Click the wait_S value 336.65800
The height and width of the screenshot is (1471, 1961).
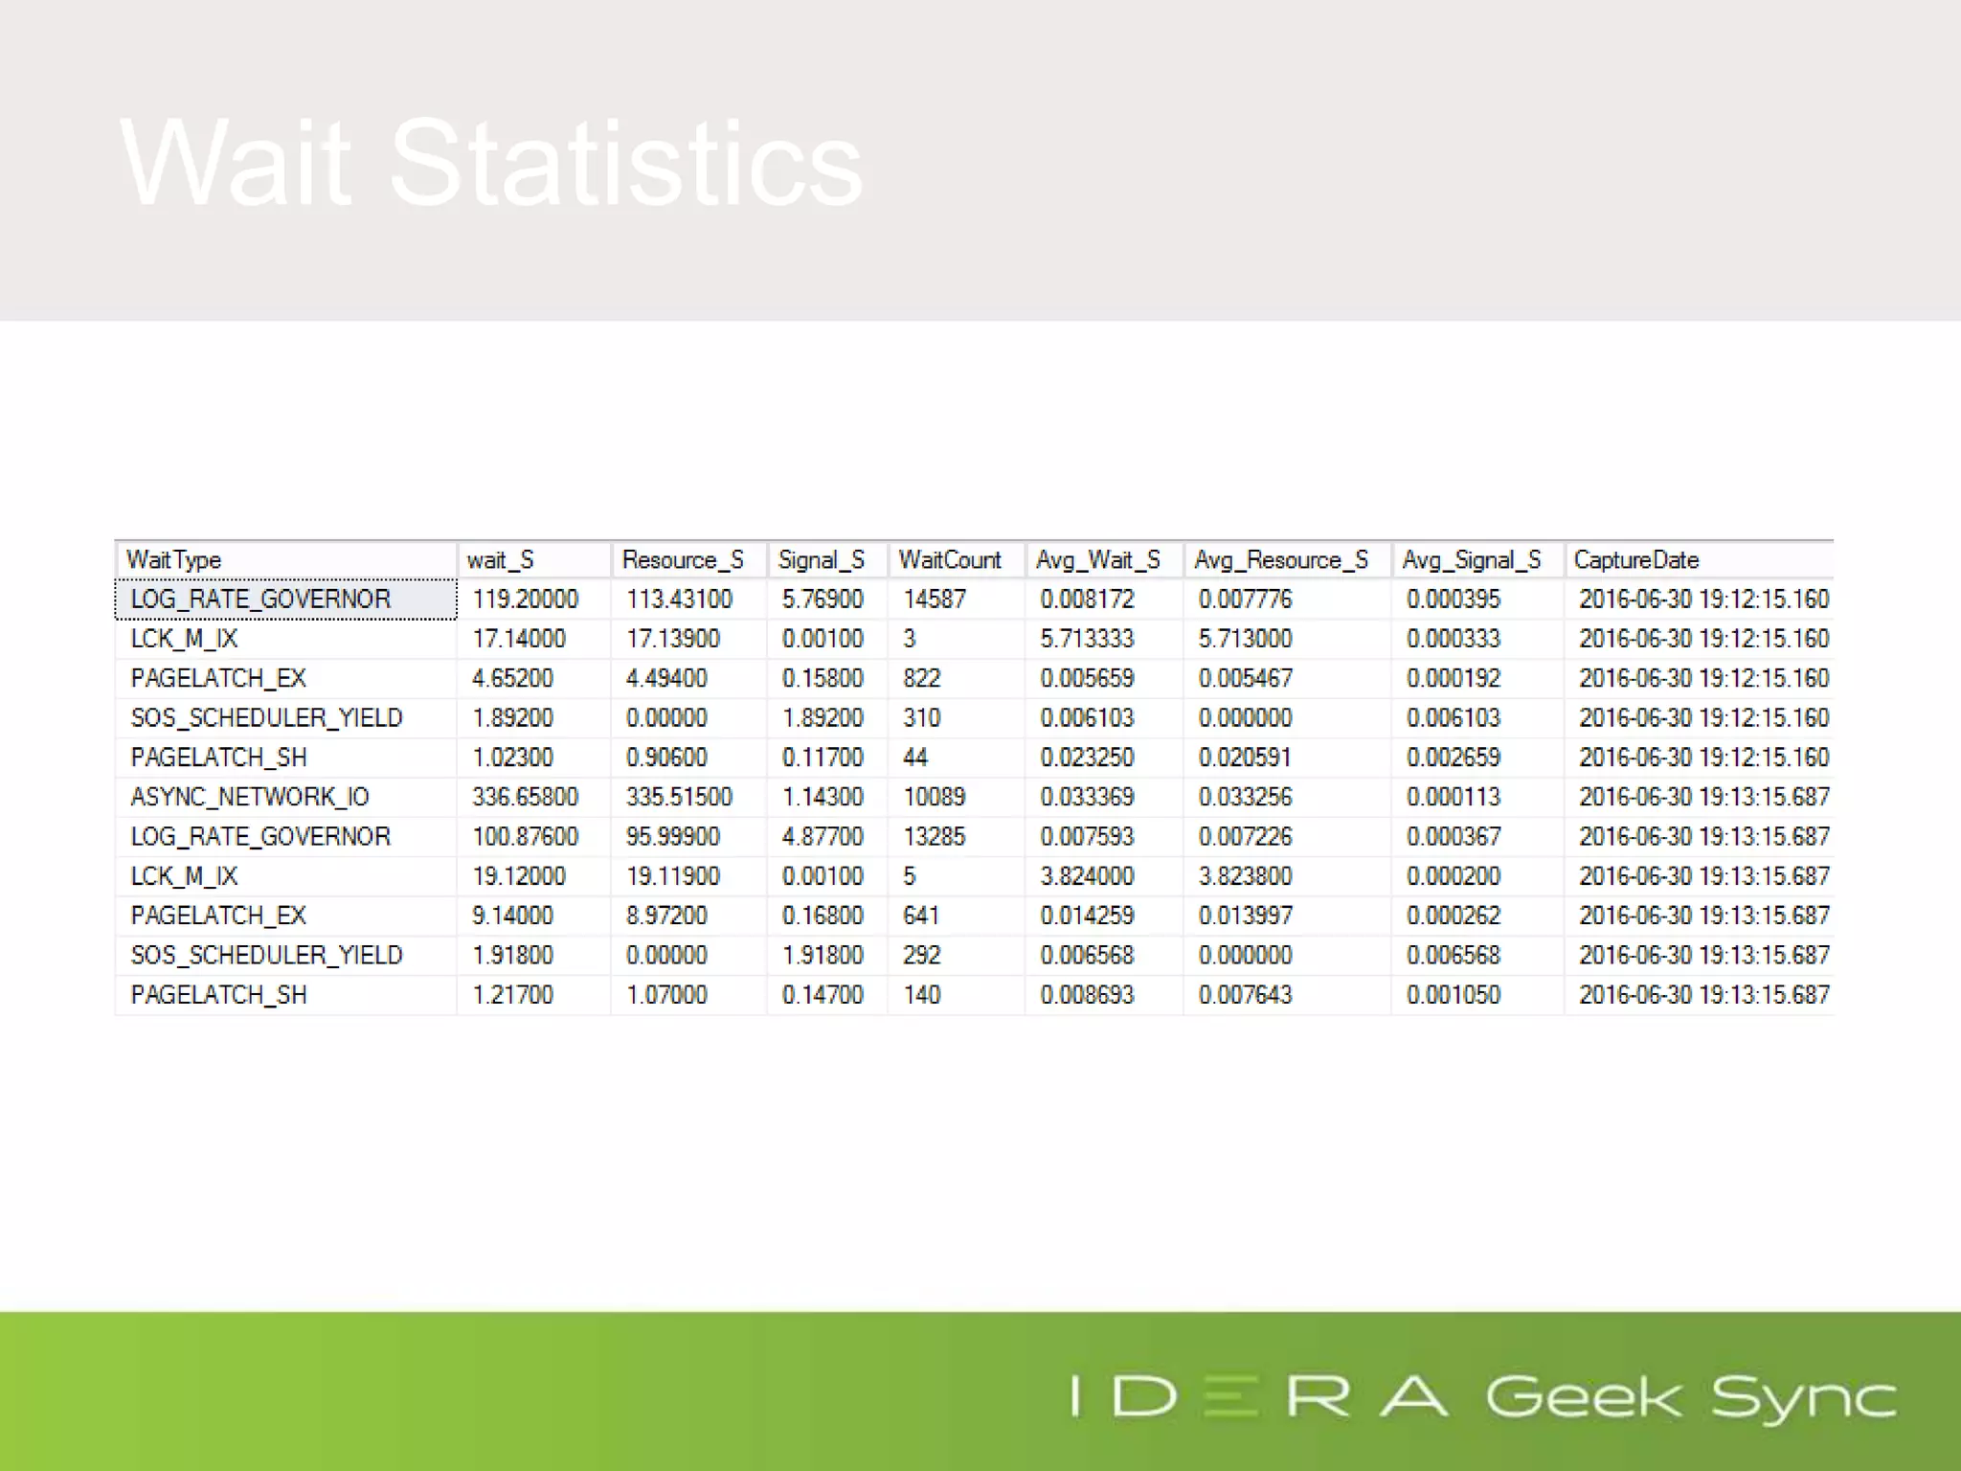[x=525, y=797]
